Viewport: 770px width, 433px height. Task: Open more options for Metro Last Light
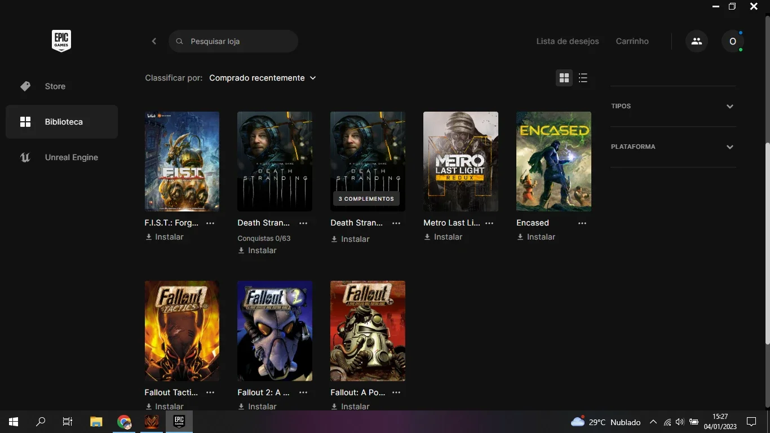[489, 223]
